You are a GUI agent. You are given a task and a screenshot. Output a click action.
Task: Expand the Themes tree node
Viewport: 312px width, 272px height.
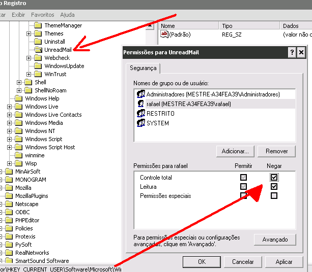tap(29, 33)
